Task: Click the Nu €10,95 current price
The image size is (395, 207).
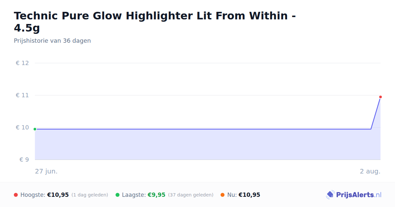Action: point(249,195)
